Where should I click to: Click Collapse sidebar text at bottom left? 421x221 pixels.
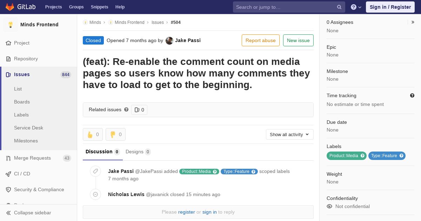coord(33,213)
